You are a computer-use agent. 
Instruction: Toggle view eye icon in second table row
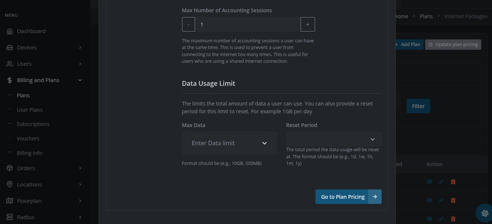click(x=429, y=200)
